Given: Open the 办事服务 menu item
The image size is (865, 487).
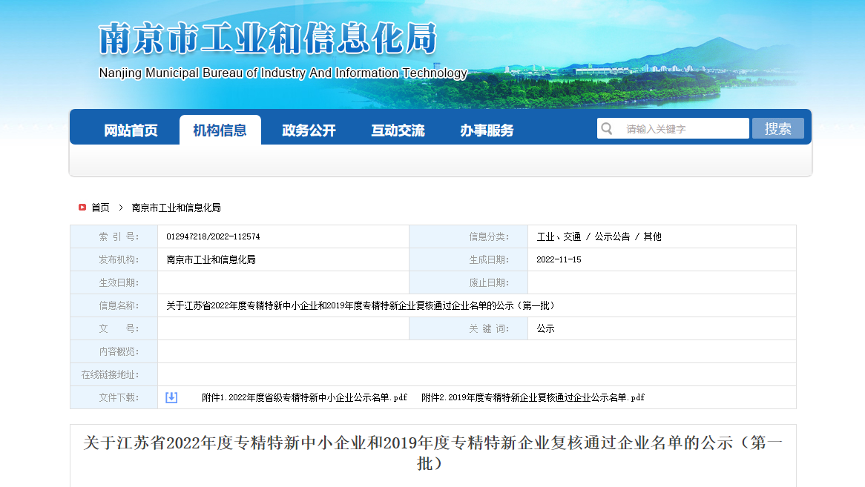Looking at the screenshot, I should click(487, 130).
